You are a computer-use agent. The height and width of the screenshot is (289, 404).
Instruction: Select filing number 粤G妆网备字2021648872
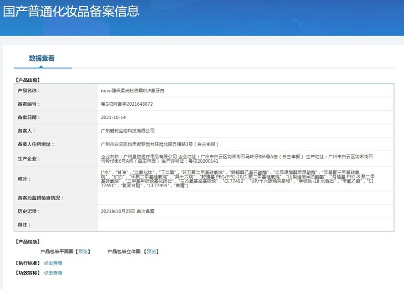click(x=127, y=104)
